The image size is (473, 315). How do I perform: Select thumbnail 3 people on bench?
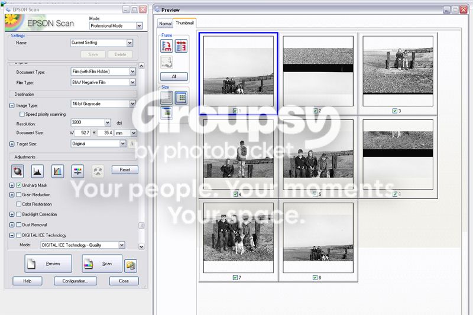click(x=398, y=71)
